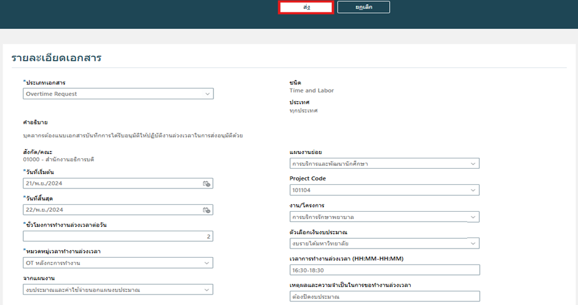Viewport: 578px width, 305px height.
Task: Focus the overtime hours per day field
Action: [x=118, y=236]
